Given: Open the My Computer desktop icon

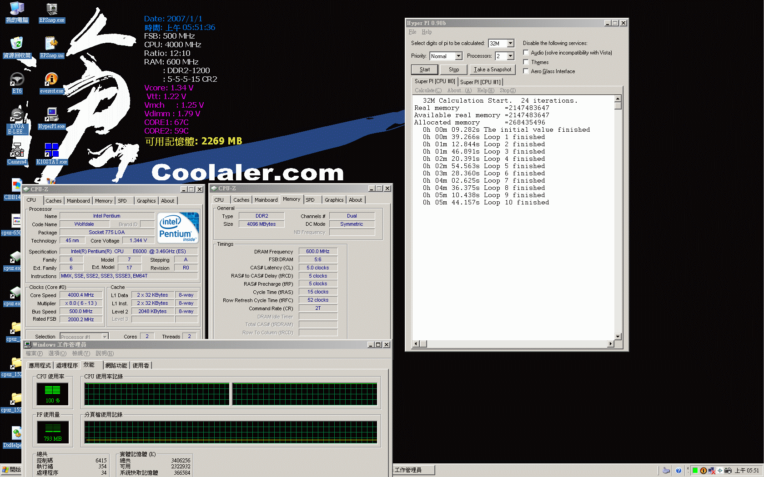Looking at the screenshot, I should point(17,12).
